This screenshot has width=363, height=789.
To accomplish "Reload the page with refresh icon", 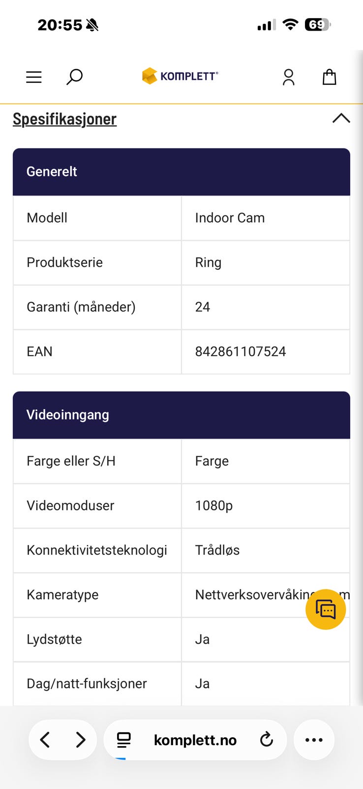I will pyautogui.click(x=266, y=740).
